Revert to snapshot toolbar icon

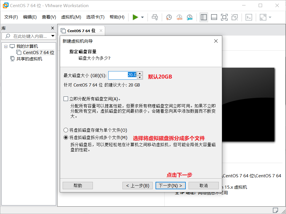click(179, 17)
